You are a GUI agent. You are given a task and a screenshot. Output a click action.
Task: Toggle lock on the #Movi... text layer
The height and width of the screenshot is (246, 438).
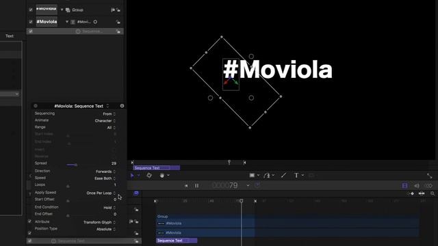point(118,22)
